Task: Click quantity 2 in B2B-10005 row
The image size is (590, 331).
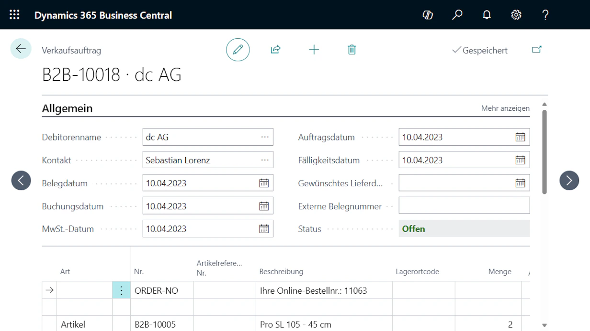Action: 488,324
